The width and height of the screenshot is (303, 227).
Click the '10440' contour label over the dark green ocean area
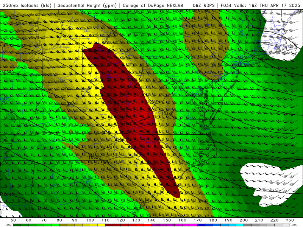coord(240,151)
